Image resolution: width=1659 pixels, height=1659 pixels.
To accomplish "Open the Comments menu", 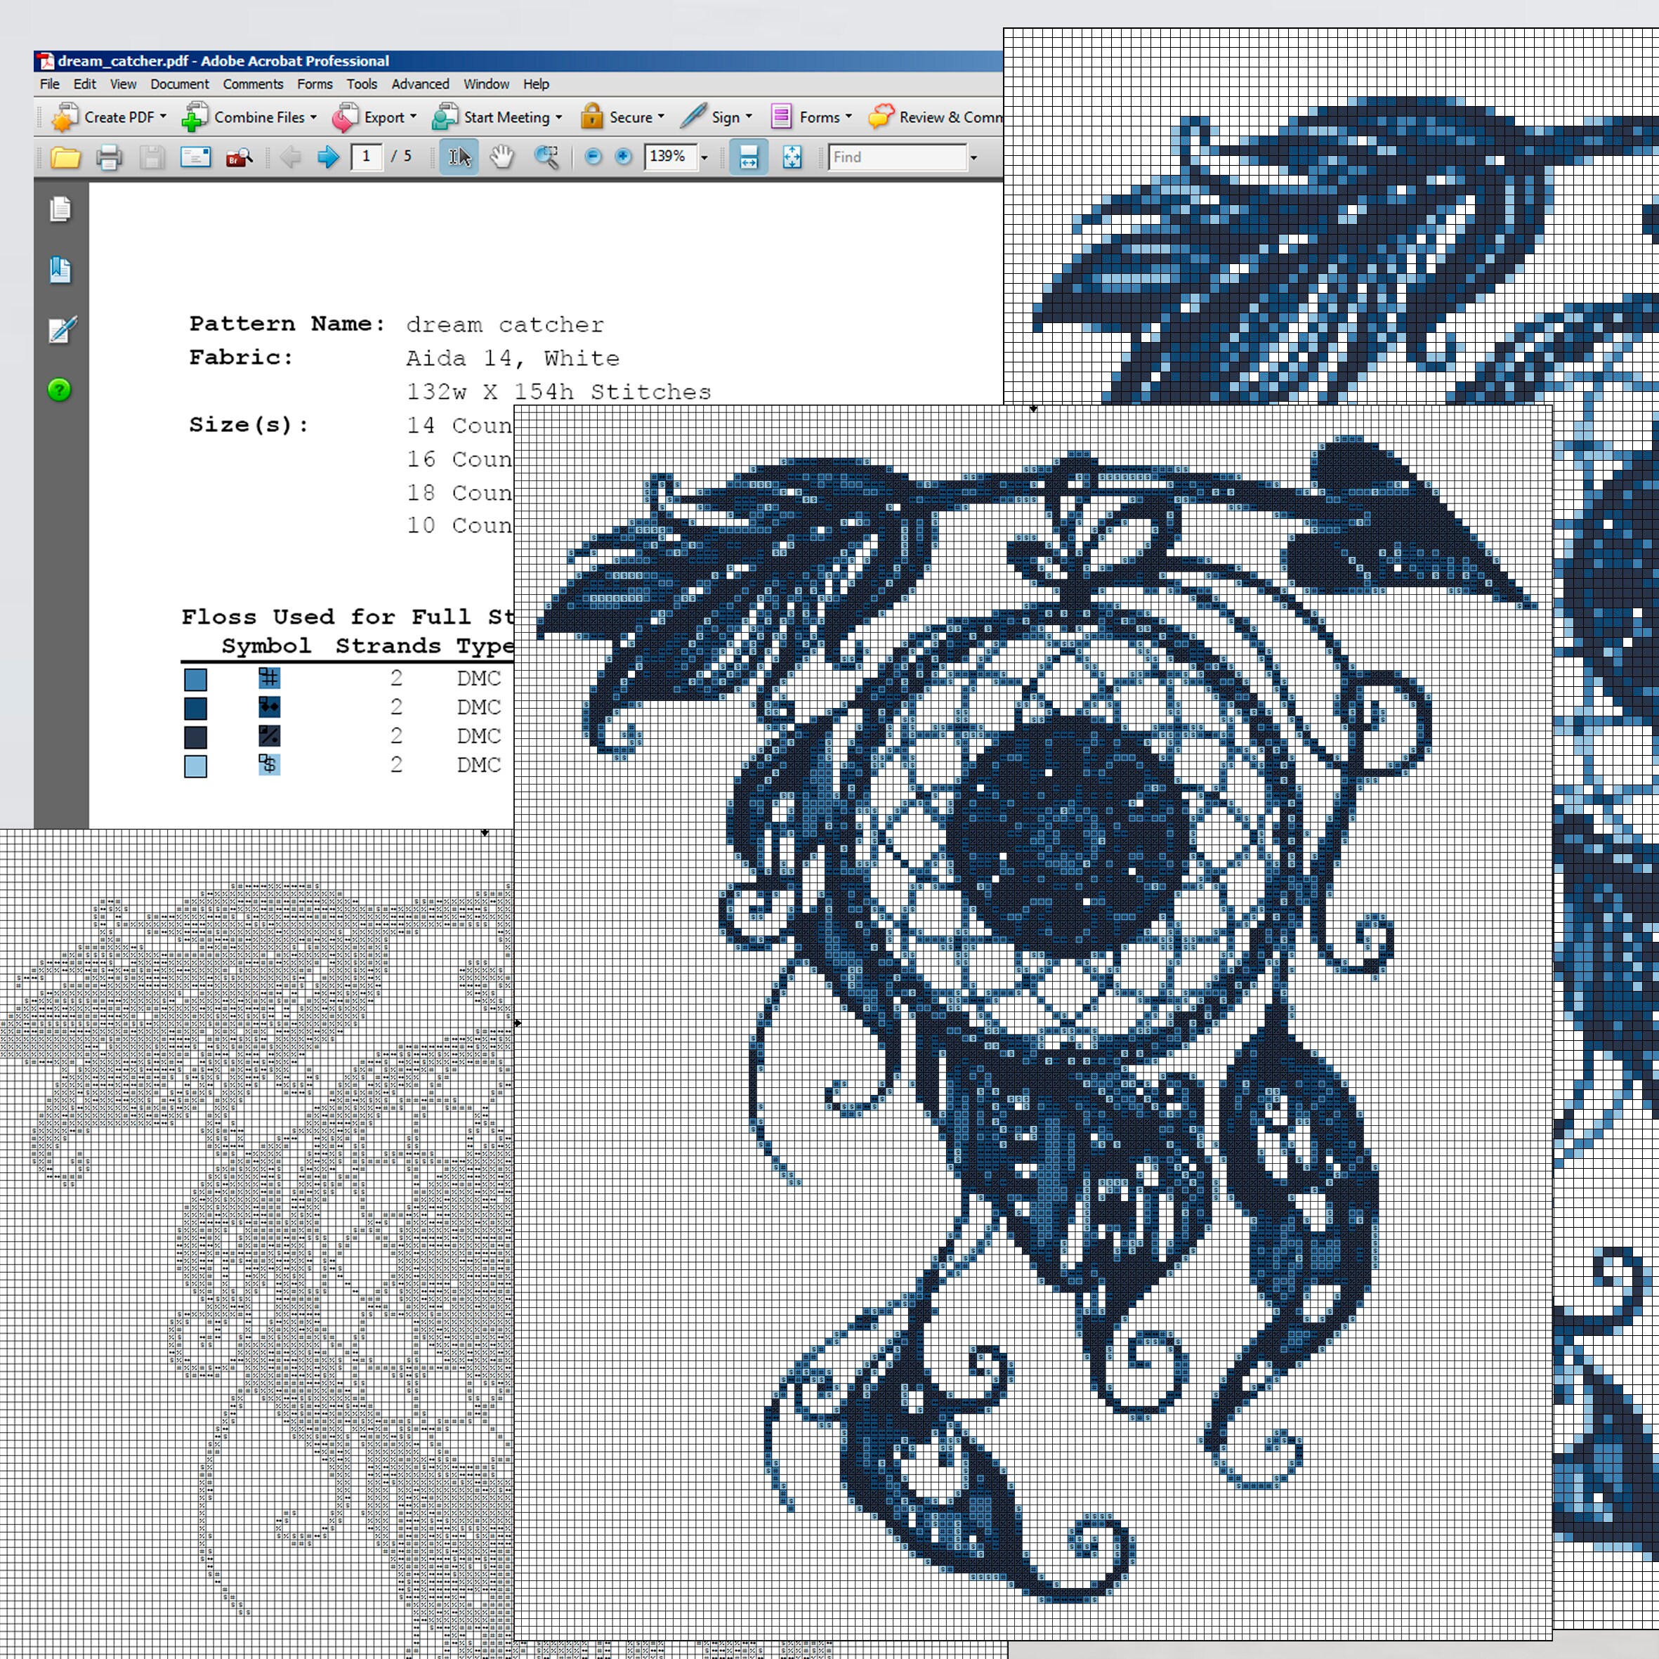I will coord(254,84).
